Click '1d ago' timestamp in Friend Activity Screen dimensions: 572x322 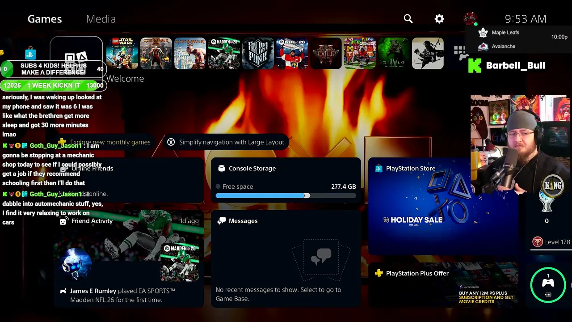(x=189, y=221)
